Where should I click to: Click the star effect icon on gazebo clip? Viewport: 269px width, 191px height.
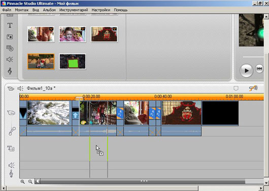(x=91, y=123)
